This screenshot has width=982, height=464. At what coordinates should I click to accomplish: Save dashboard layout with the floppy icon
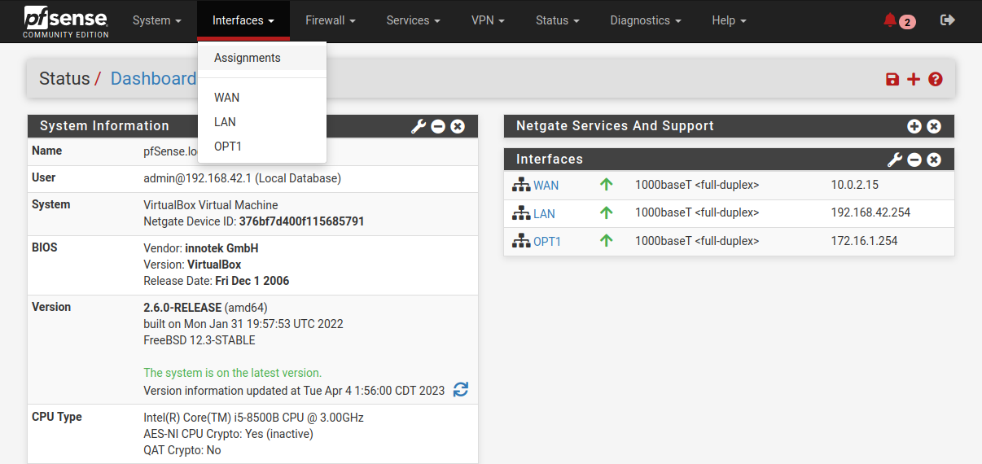click(892, 79)
